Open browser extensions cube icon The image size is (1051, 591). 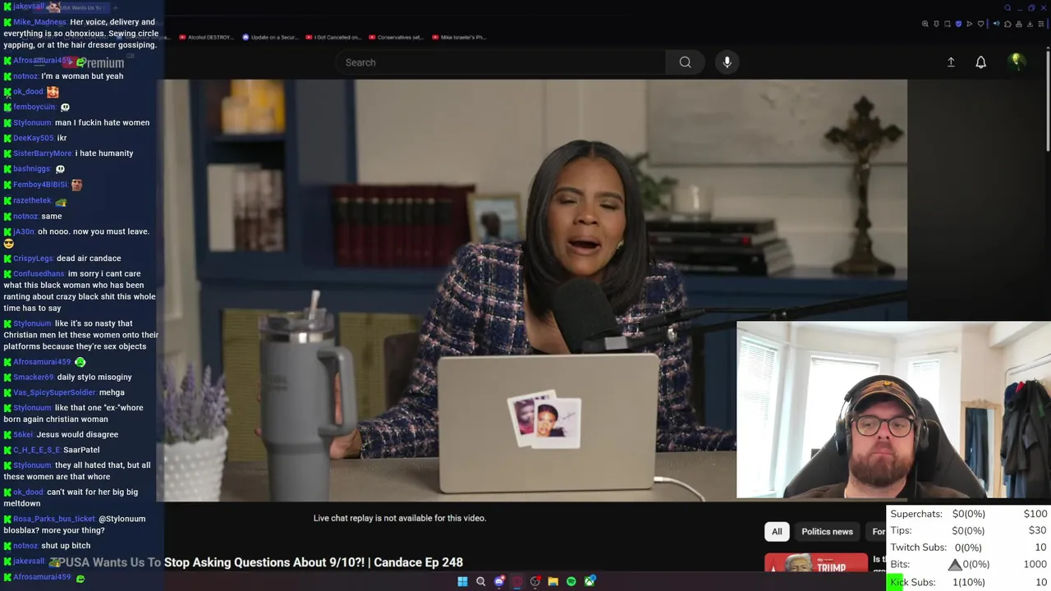click(x=1007, y=24)
